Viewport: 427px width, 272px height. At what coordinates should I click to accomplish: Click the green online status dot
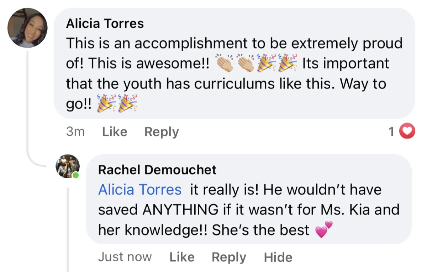click(x=75, y=175)
